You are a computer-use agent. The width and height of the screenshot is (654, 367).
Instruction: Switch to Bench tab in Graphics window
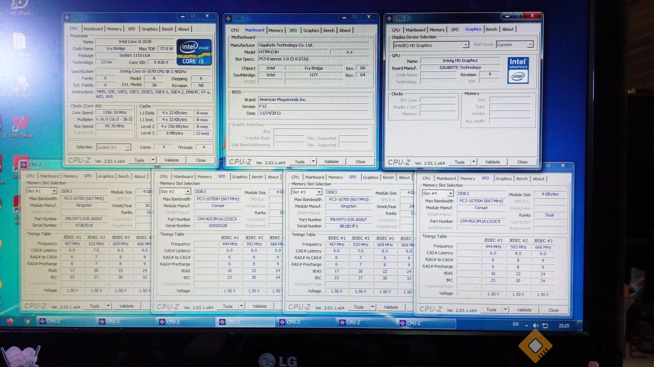click(x=491, y=29)
